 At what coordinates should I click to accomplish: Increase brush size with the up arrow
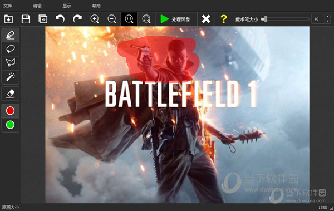328,17
